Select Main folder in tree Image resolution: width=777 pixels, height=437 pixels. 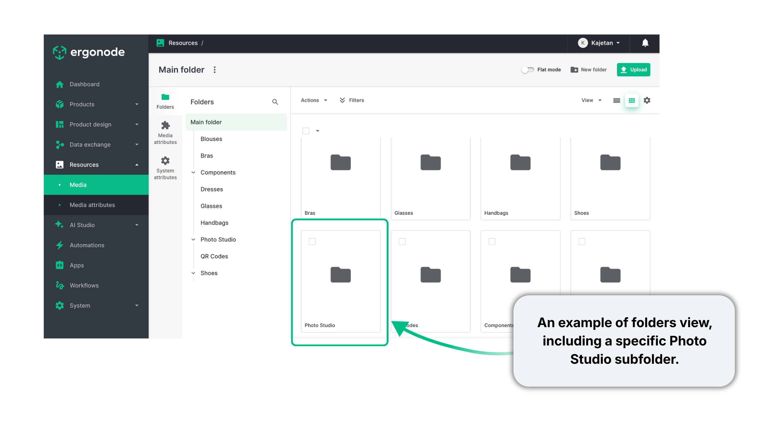236,122
